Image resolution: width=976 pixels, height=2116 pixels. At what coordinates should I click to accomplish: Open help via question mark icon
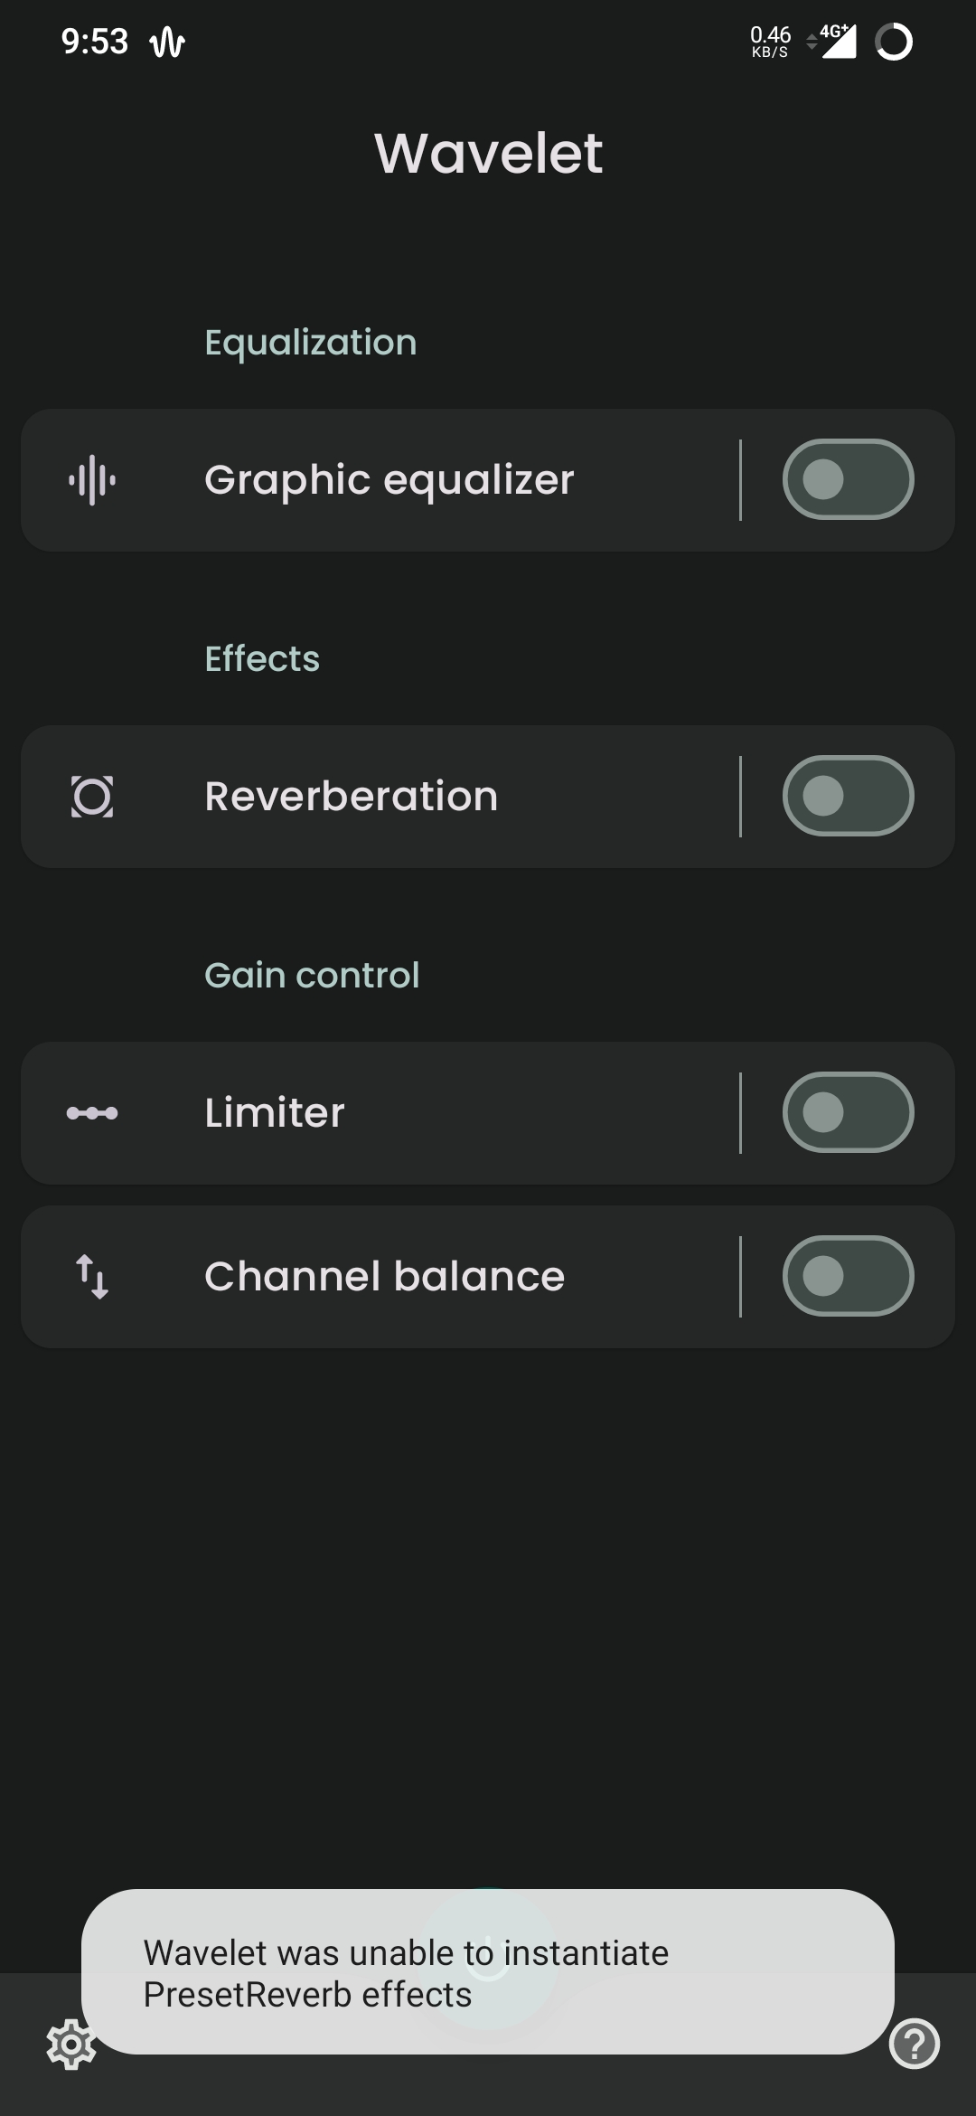click(x=915, y=2044)
